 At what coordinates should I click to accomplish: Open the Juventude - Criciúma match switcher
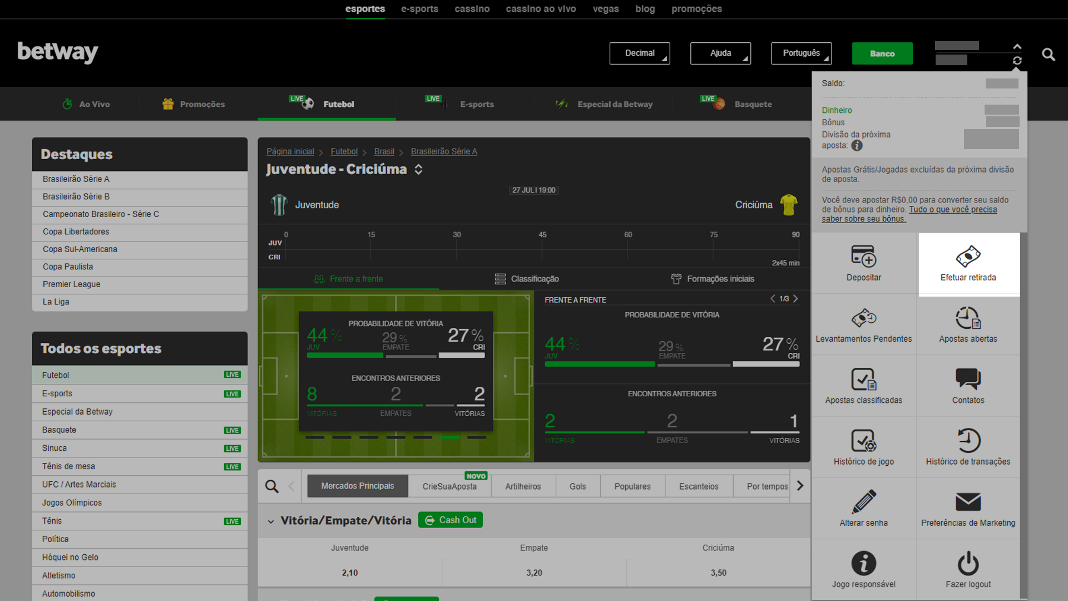pyautogui.click(x=418, y=170)
